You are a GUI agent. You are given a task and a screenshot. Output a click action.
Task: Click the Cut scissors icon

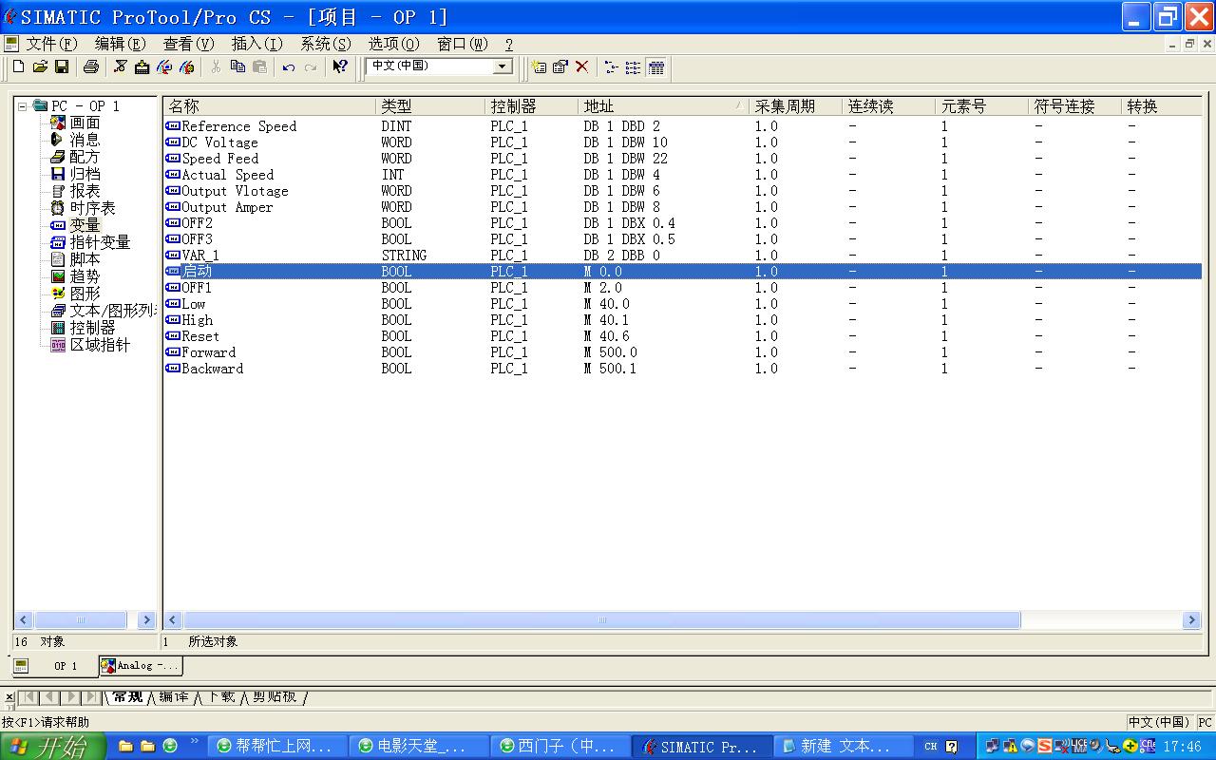pos(216,66)
